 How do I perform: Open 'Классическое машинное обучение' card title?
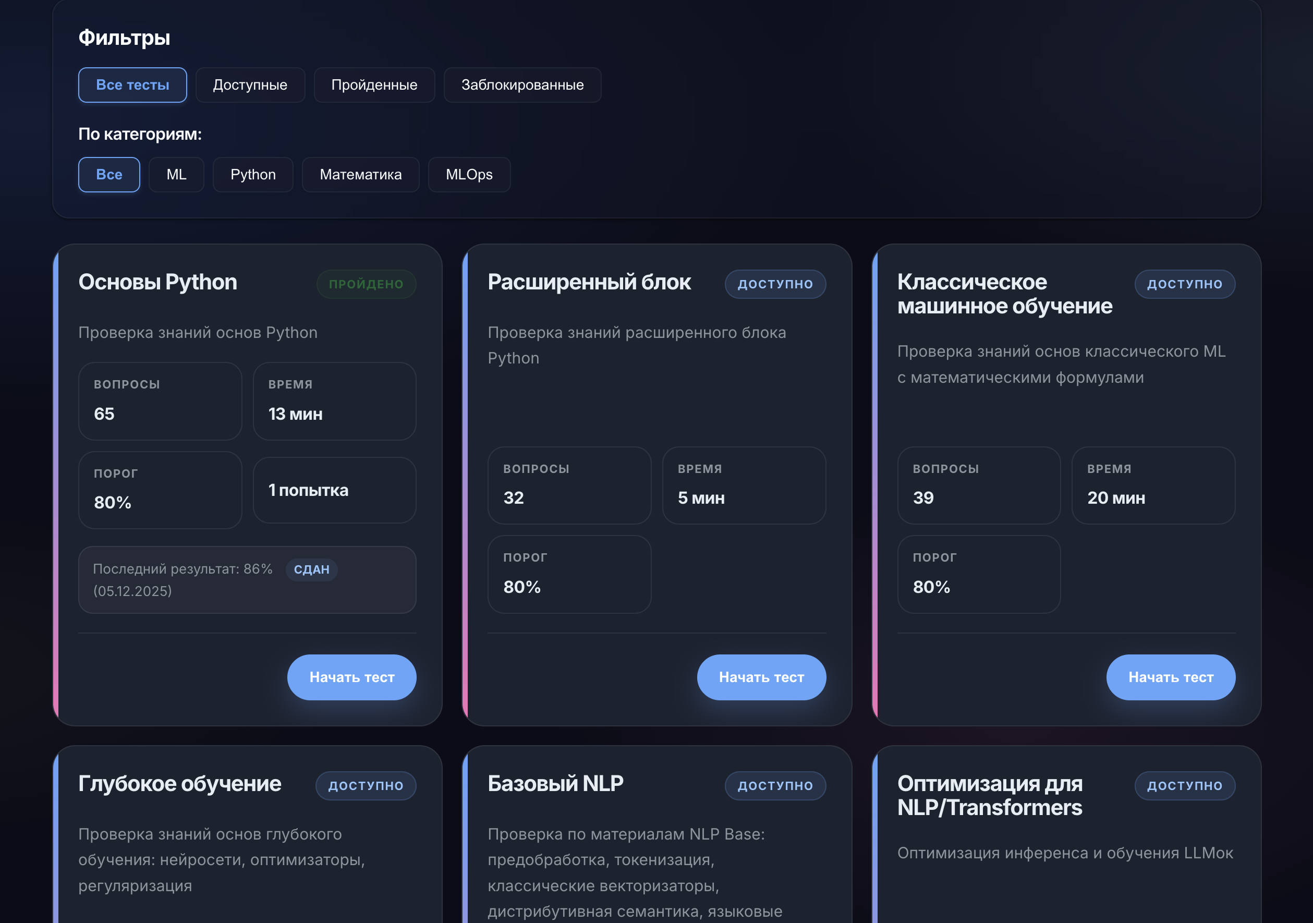1005,294
